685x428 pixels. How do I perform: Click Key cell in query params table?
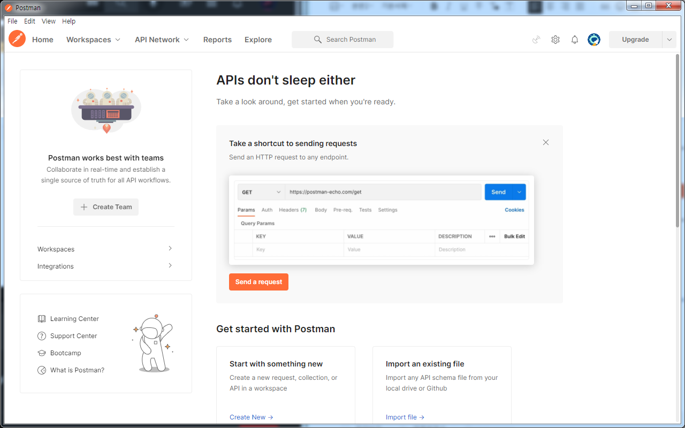(298, 250)
